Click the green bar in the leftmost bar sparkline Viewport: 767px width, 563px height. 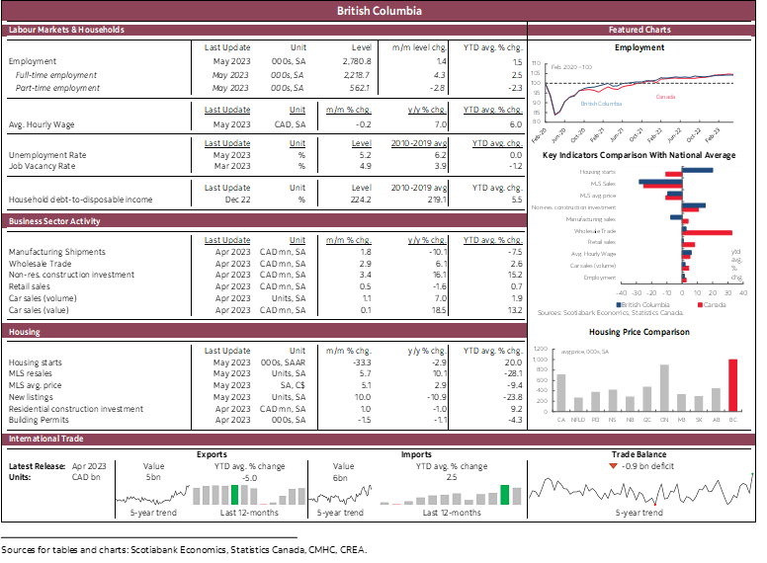[x=234, y=495]
